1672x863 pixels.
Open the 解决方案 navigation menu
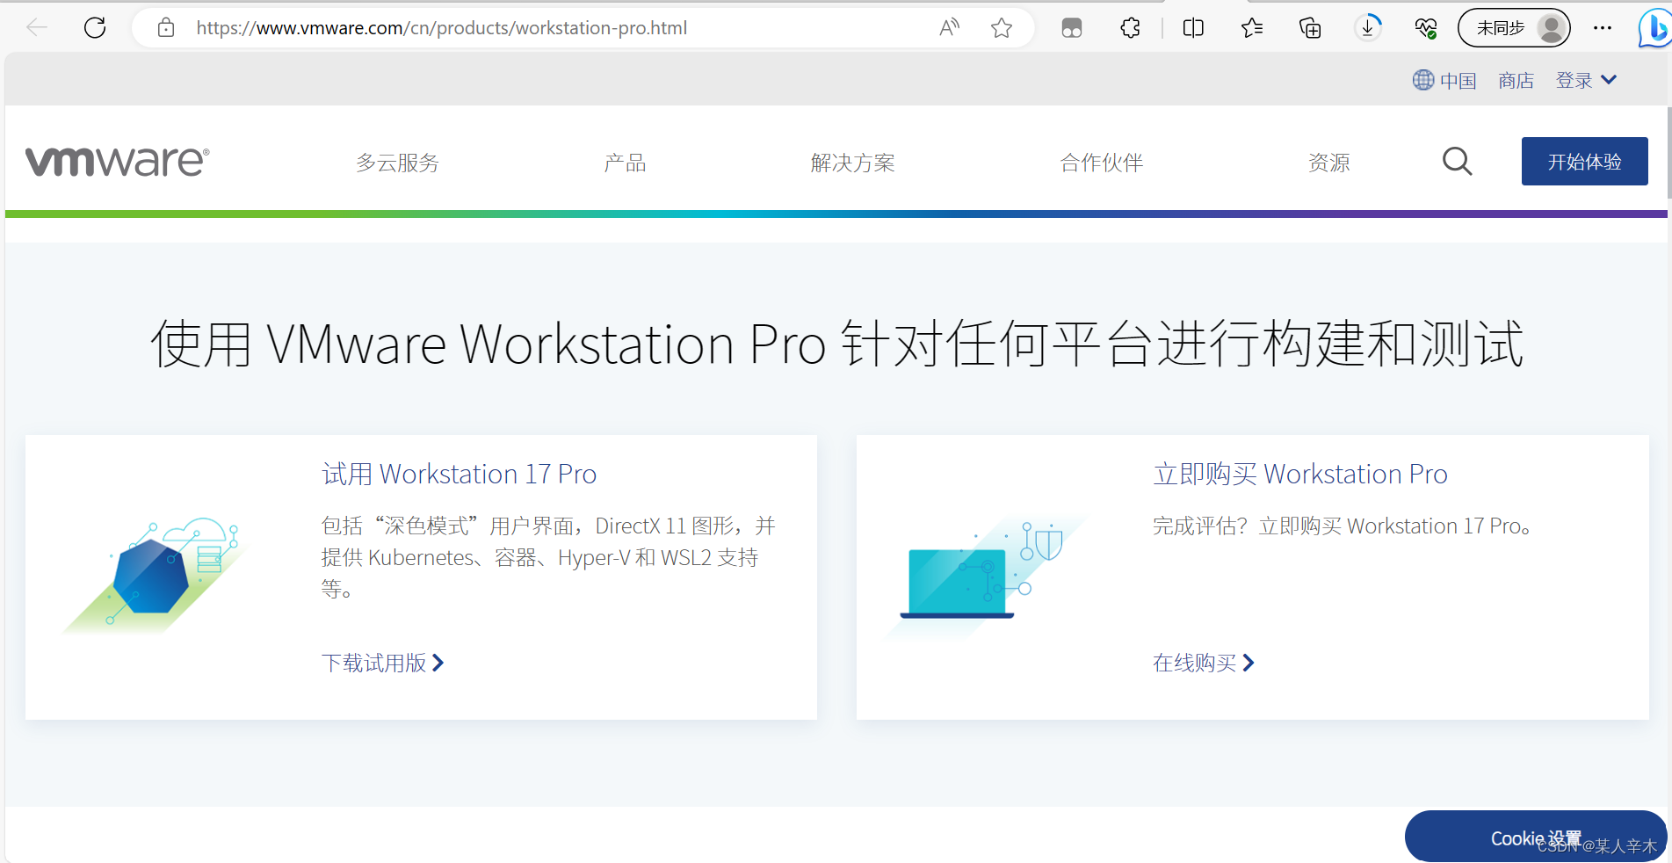click(x=853, y=163)
